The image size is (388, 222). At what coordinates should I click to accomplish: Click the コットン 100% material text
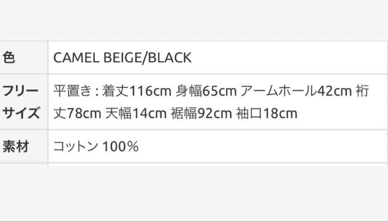pos(96,146)
